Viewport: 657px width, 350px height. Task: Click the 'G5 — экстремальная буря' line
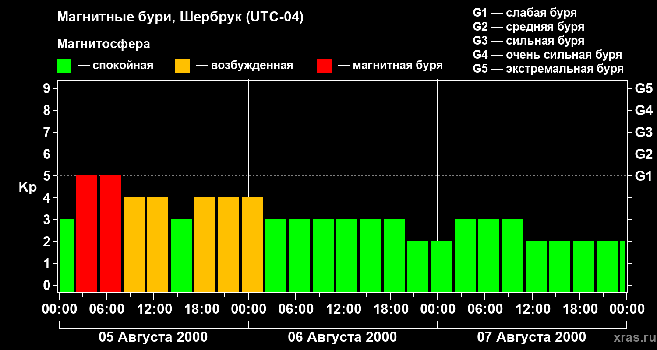tap(548, 69)
